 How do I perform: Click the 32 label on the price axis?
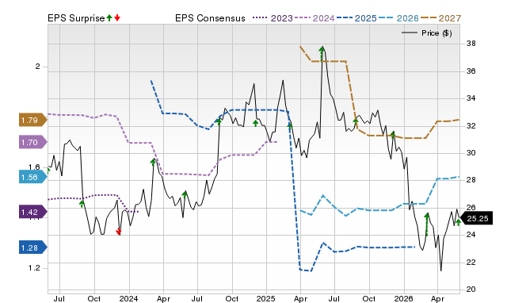(x=471, y=125)
